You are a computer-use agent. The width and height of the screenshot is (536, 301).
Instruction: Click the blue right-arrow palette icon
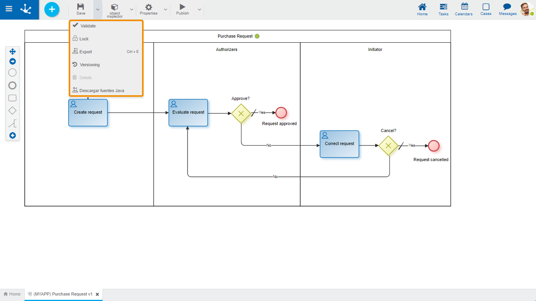point(13,62)
